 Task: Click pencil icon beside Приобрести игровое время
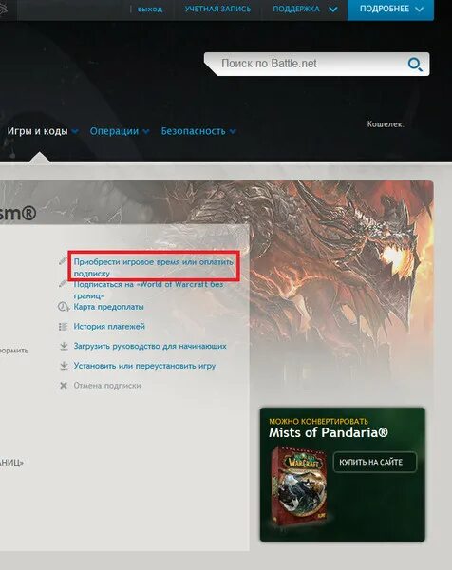pyautogui.click(x=63, y=261)
